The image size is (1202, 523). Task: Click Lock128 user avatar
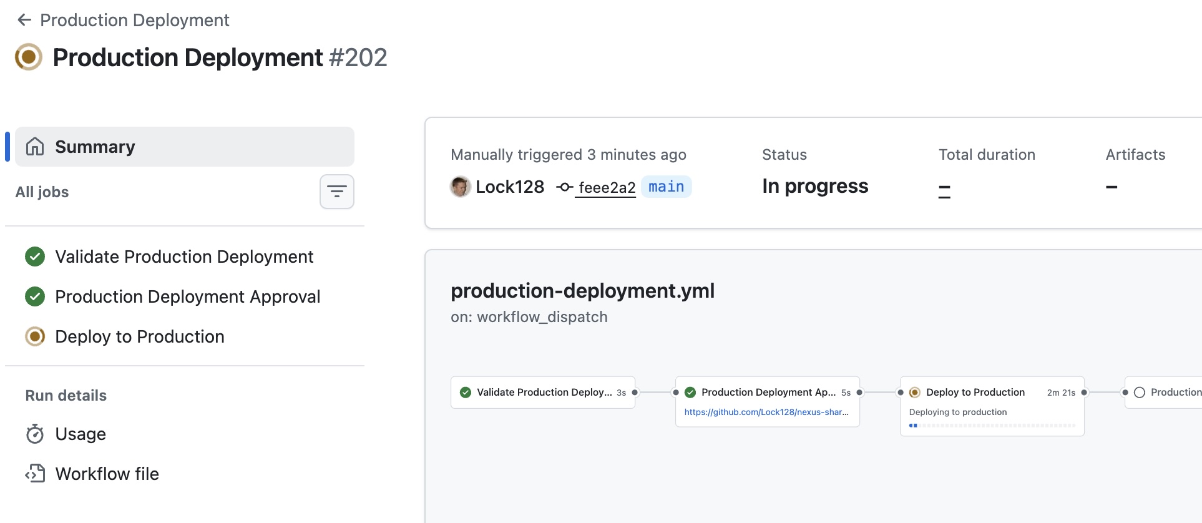point(461,187)
